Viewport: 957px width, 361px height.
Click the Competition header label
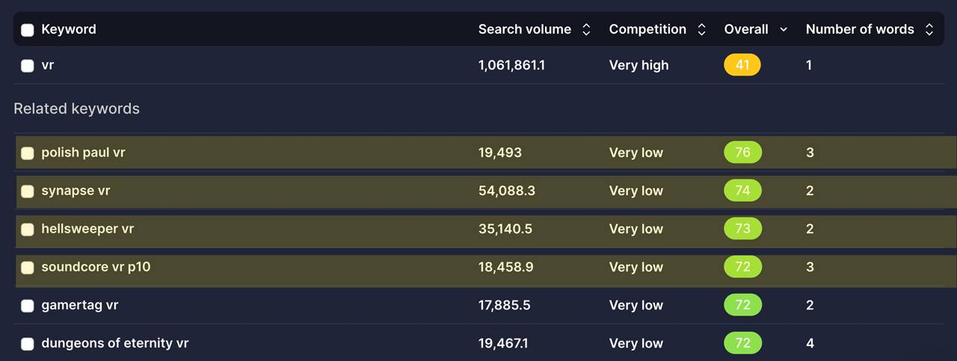click(647, 29)
